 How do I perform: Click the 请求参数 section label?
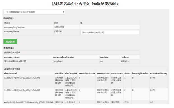point(9,18)
